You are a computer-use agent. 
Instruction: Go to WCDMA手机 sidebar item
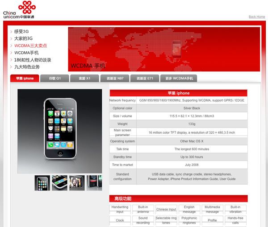(26, 53)
